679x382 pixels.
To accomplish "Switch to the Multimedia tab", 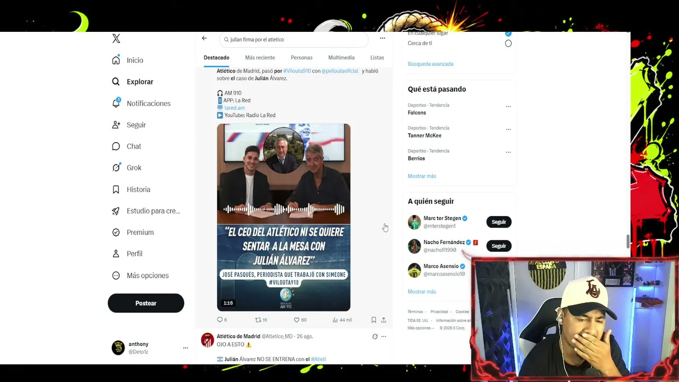I will click(341, 57).
